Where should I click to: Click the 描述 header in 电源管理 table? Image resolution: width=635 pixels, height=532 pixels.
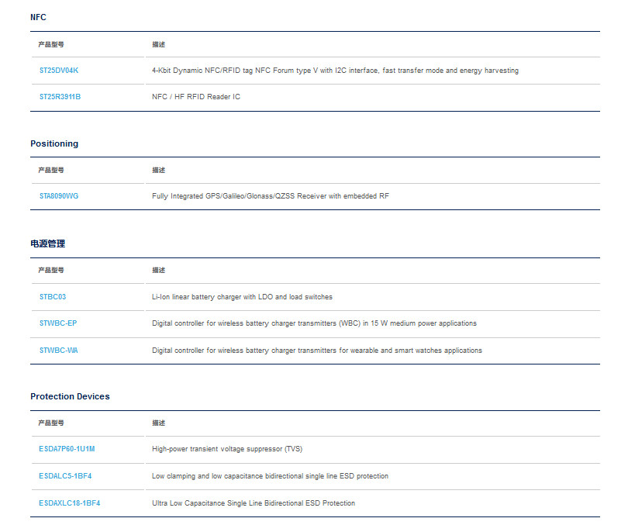click(x=159, y=270)
